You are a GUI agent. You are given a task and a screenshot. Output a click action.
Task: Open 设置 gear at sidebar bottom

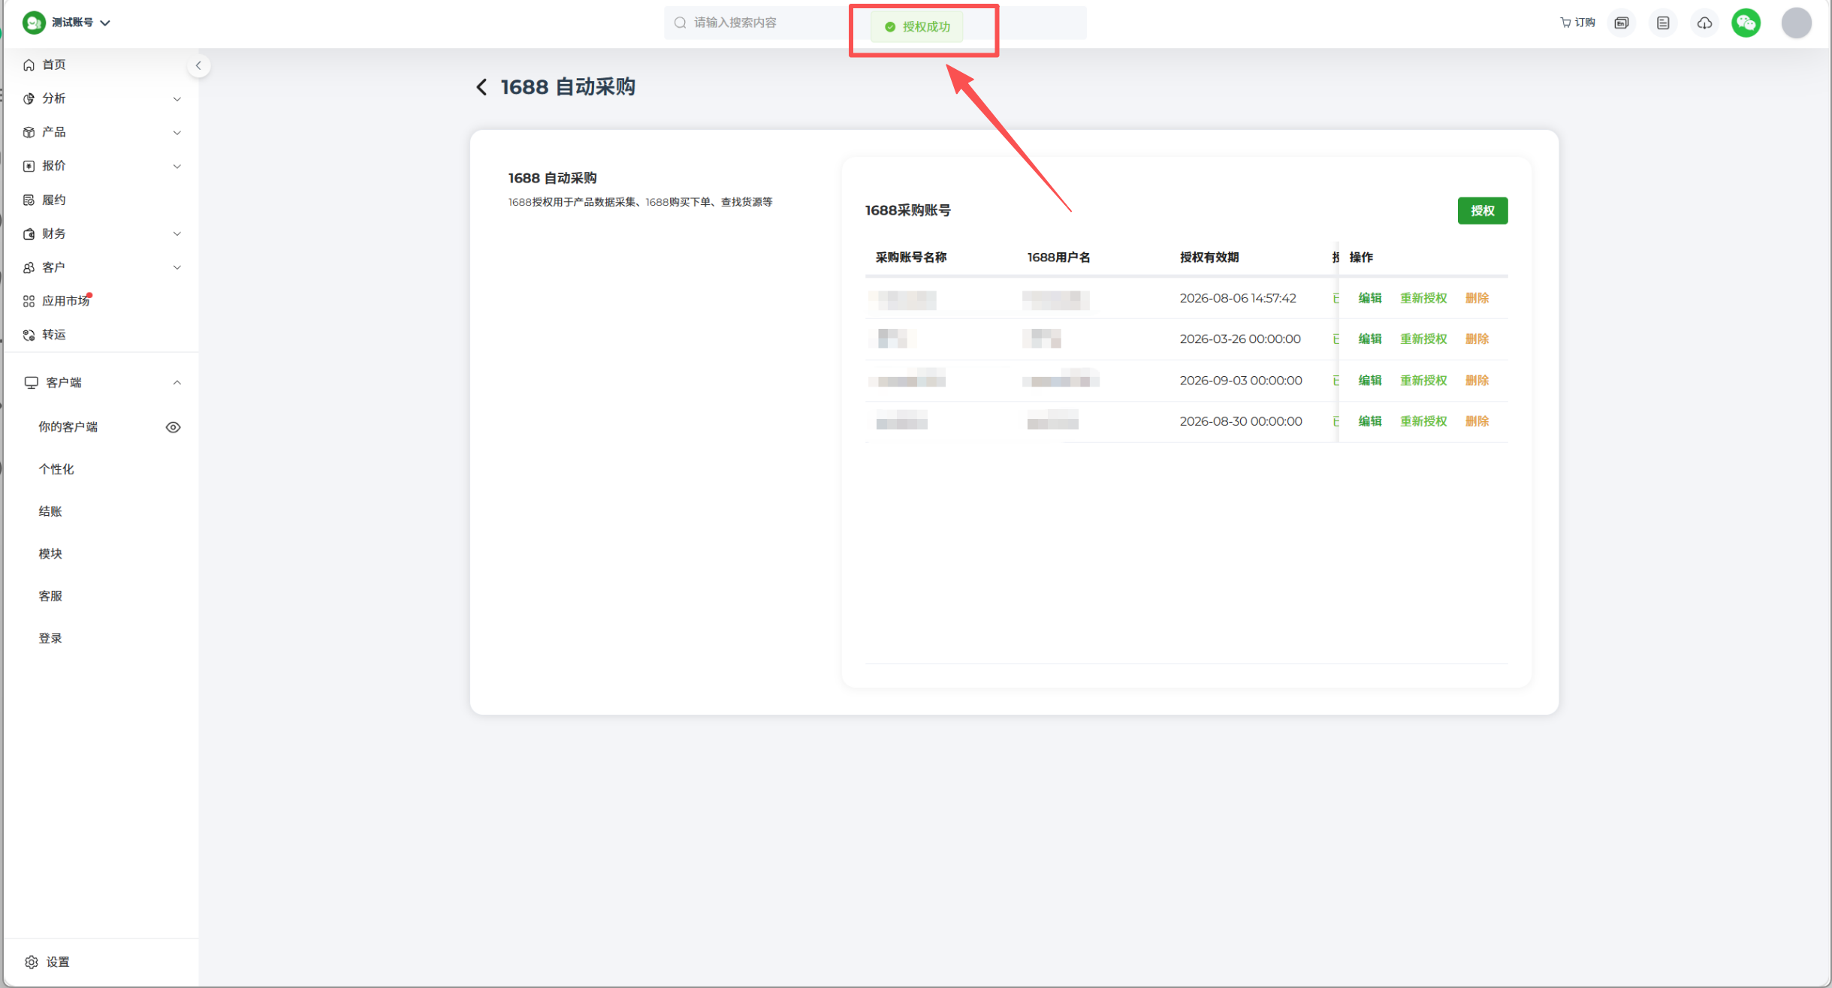click(47, 962)
